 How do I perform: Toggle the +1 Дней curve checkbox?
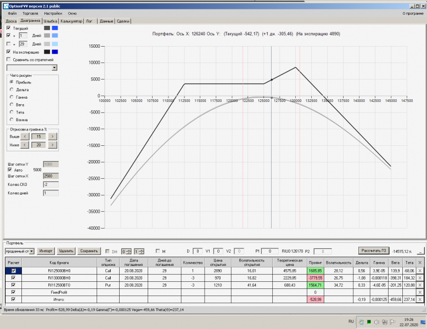click(x=8, y=36)
